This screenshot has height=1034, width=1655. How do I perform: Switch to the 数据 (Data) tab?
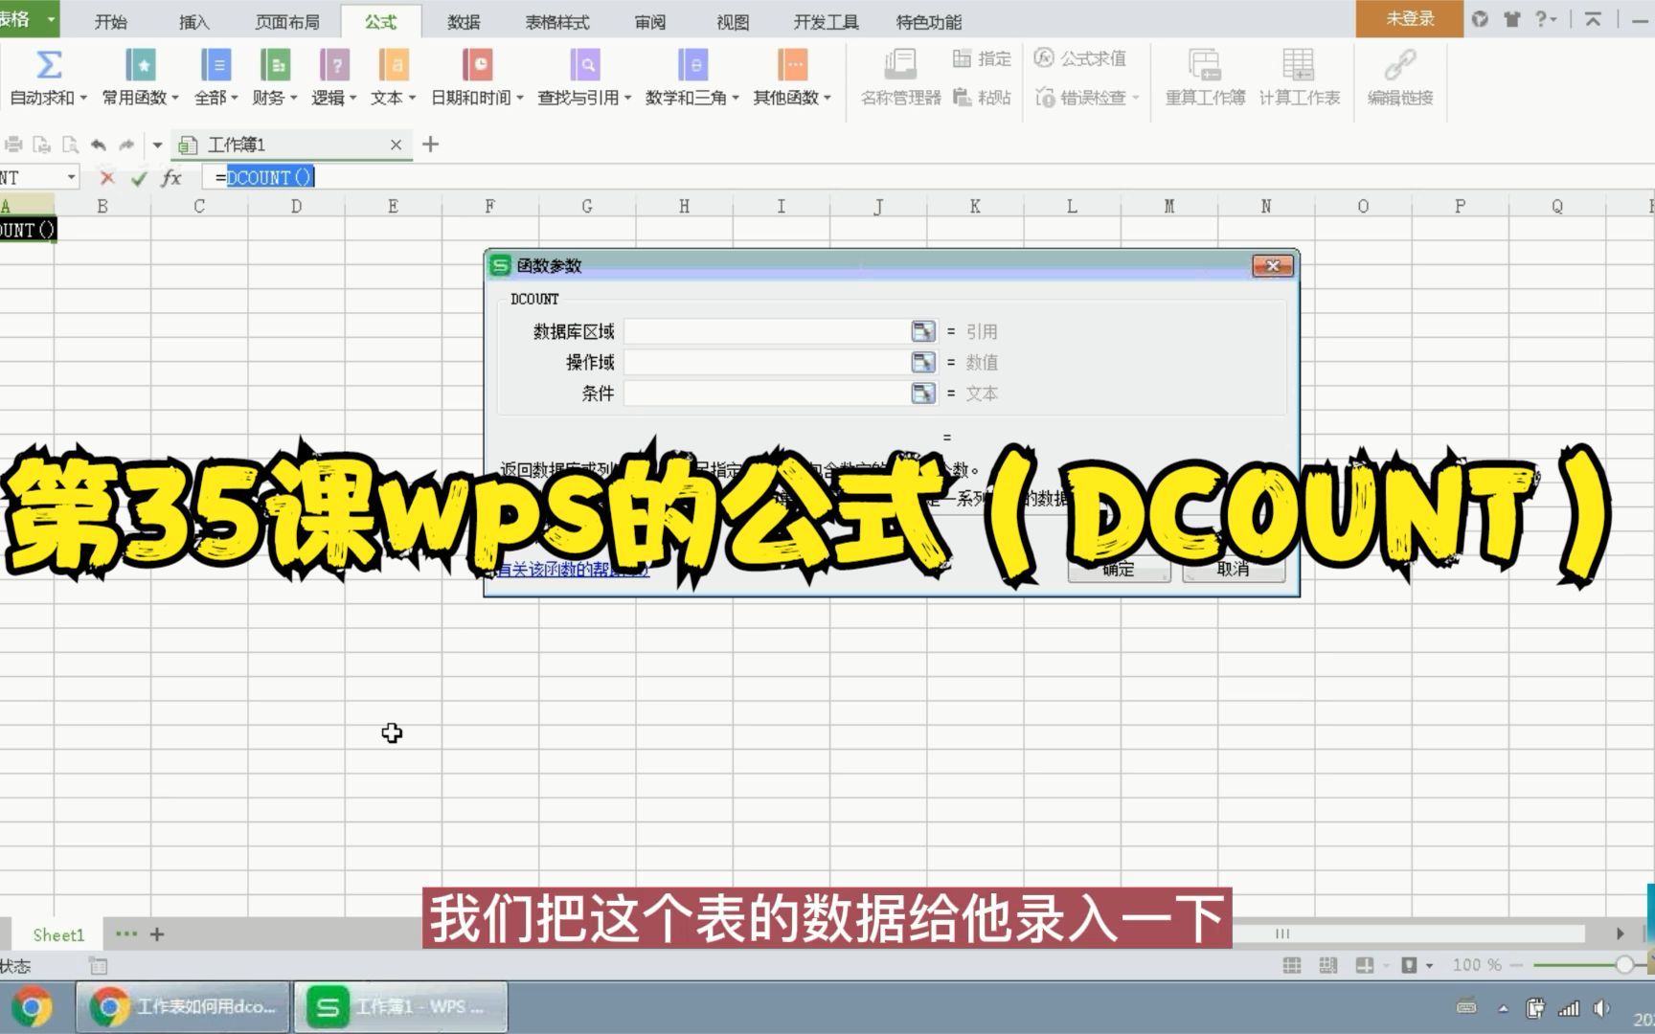[465, 21]
